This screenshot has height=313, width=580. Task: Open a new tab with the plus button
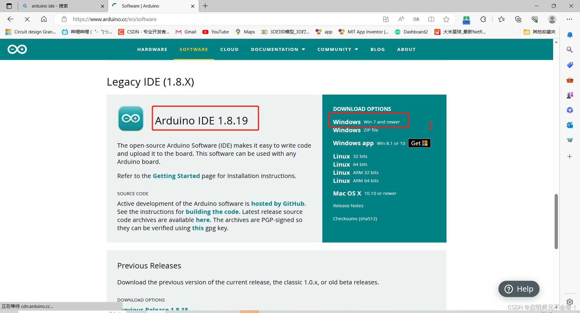tap(205, 6)
